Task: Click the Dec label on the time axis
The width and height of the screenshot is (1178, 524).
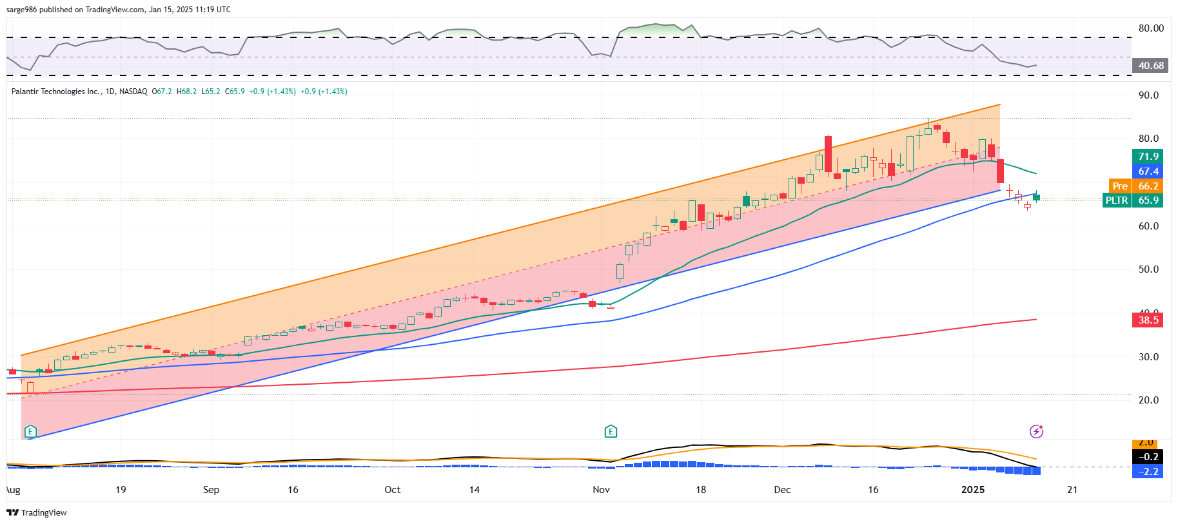Action: click(782, 490)
